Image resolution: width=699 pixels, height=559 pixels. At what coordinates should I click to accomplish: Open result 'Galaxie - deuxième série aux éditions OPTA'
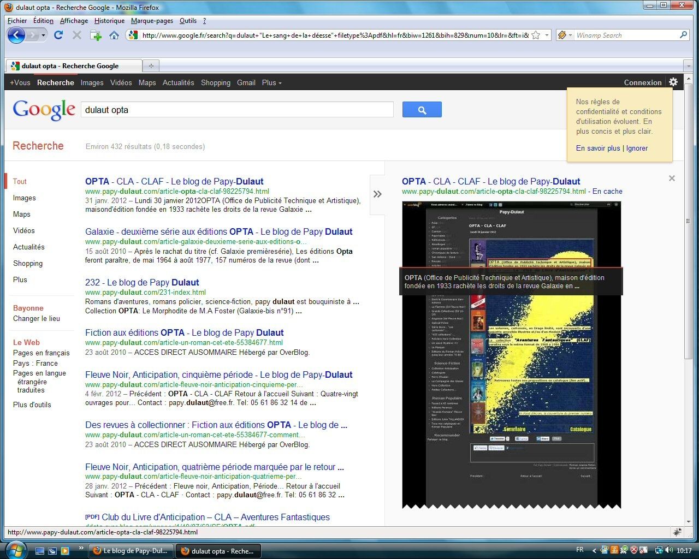[x=219, y=231]
